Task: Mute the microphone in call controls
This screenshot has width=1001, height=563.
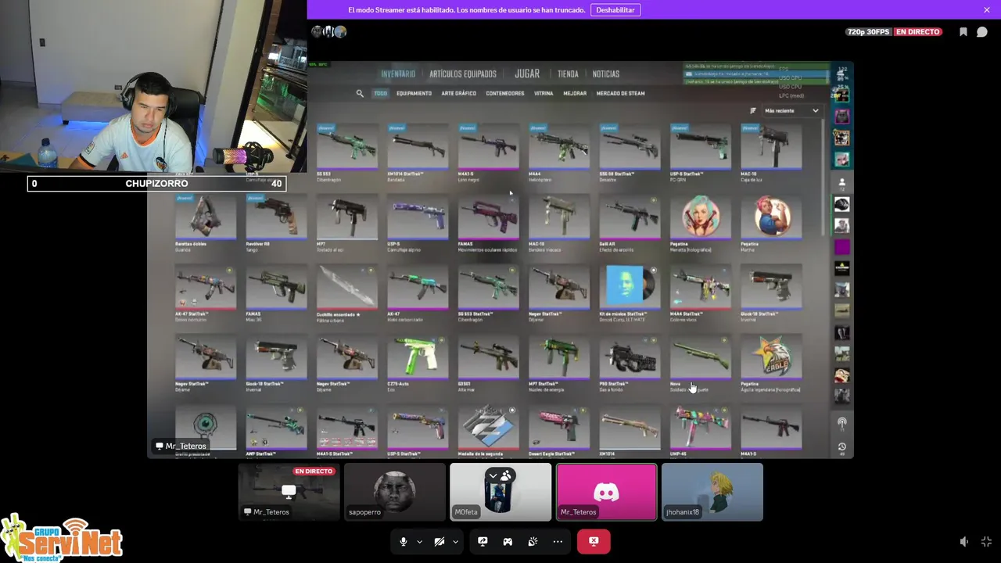Action: pos(404,542)
